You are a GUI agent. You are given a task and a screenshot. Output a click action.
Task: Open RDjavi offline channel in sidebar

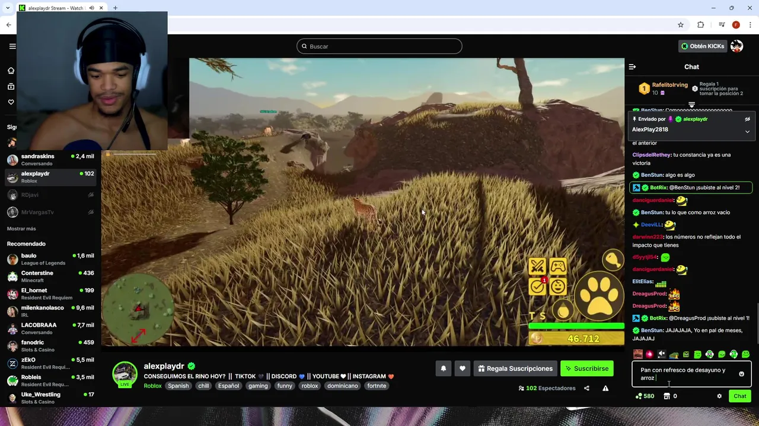pyautogui.click(x=50, y=195)
